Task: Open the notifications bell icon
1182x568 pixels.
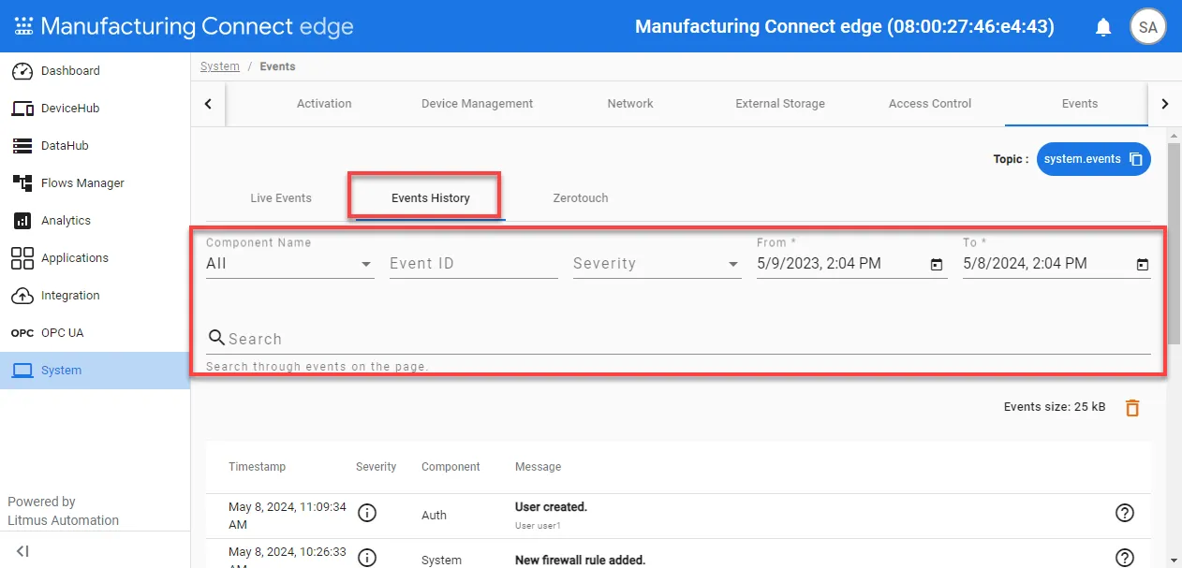Action: (x=1103, y=27)
